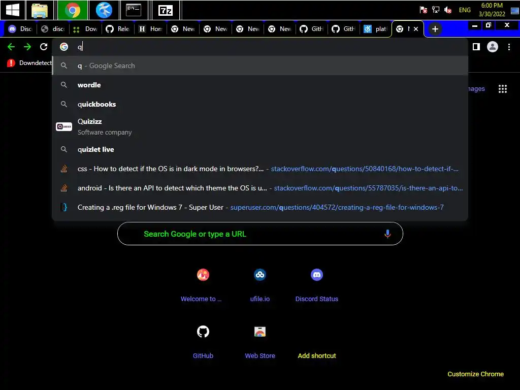Viewport: 520px width, 390px height.
Task: Open a new tab with plus button
Action: point(435,29)
